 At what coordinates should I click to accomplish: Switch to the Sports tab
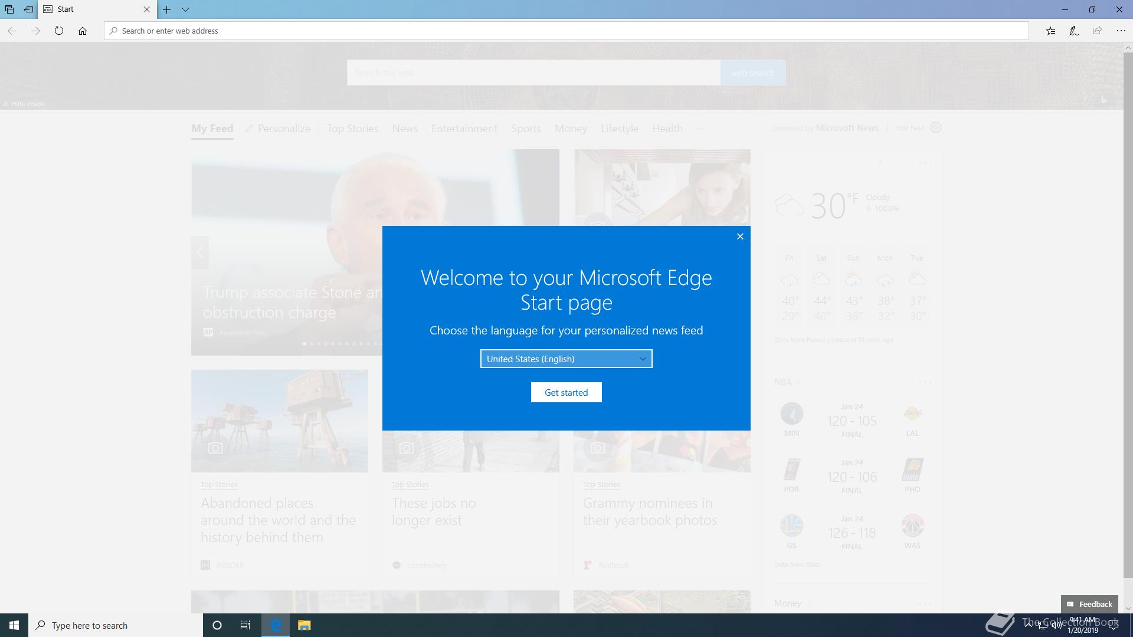pyautogui.click(x=526, y=129)
